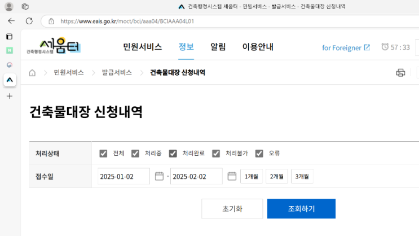The image size is (419, 236).
Task: Open the for Foreigner link
Action: click(346, 47)
